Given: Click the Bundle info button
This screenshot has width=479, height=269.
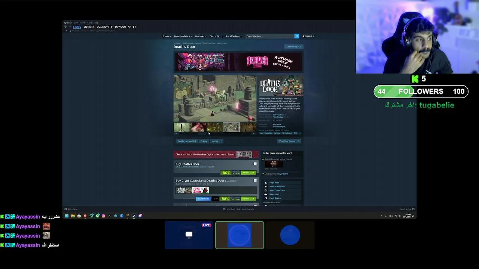Looking at the screenshot, I should [x=203, y=199].
